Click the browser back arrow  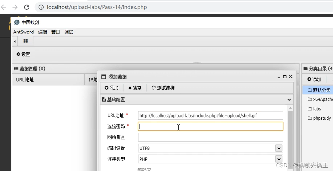tap(3, 7)
